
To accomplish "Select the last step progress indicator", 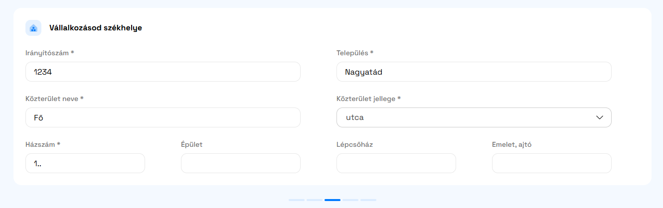I will (x=368, y=200).
